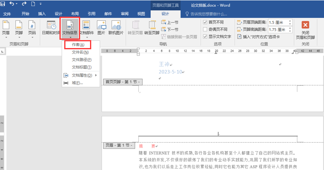
Task: Open Document Info (文档信息) dropdown
Action: [x=70, y=28]
